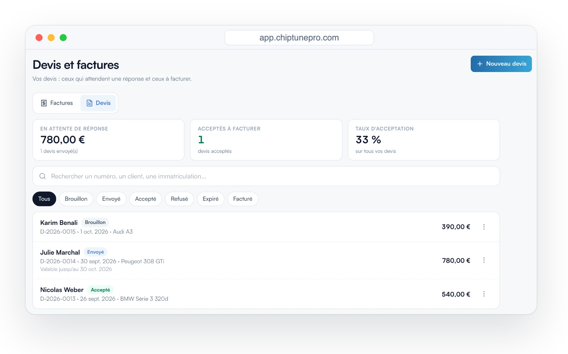The width and height of the screenshot is (568, 354).
Task: Click 'Valable jusqu'au 30 oct. 2026' text
Action: click(x=76, y=269)
